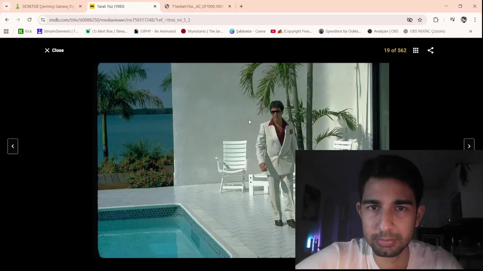This screenshot has height=271, width=483.
Task: Open the media control button
Action: pyautogui.click(x=452, y=20)
